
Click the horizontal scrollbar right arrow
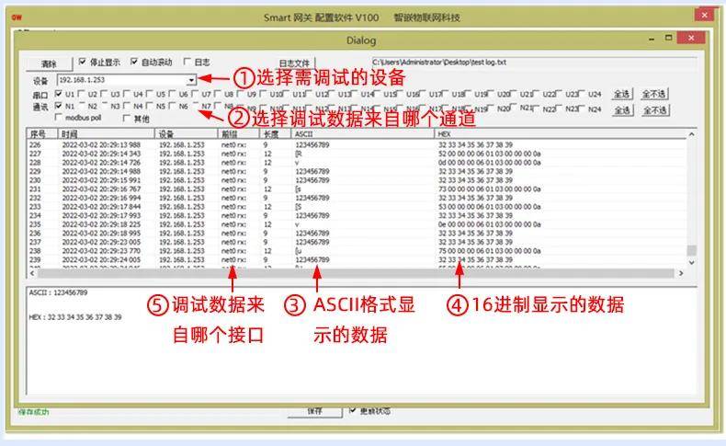[x=681, y=273]
